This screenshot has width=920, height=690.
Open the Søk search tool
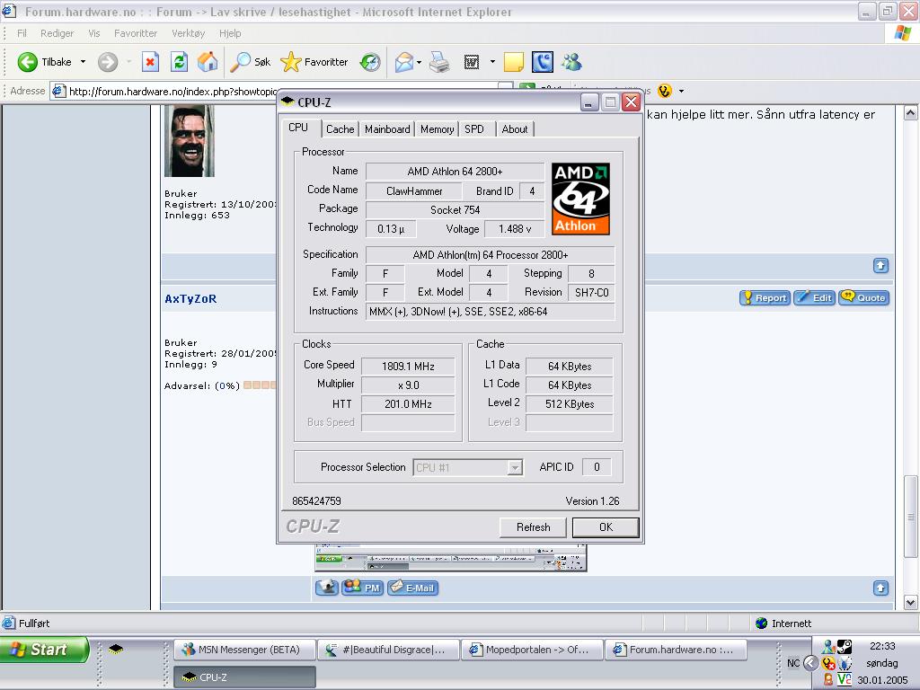[250, 62]
